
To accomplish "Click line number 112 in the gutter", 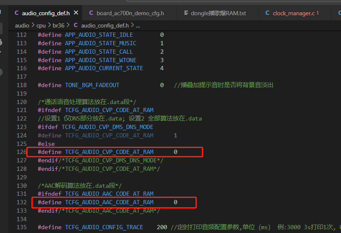I will pyautogui.click(x=22, y=35).
